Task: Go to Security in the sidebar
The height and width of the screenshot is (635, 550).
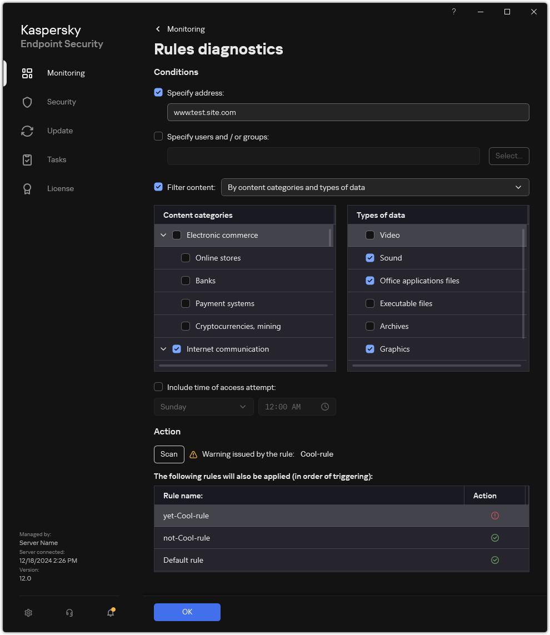Action: coord(61,102)
